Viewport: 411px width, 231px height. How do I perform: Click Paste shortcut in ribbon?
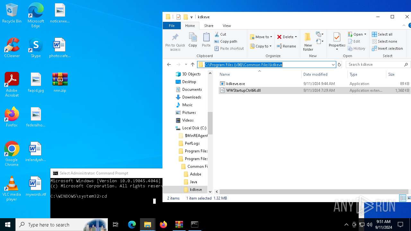point(229,48)
